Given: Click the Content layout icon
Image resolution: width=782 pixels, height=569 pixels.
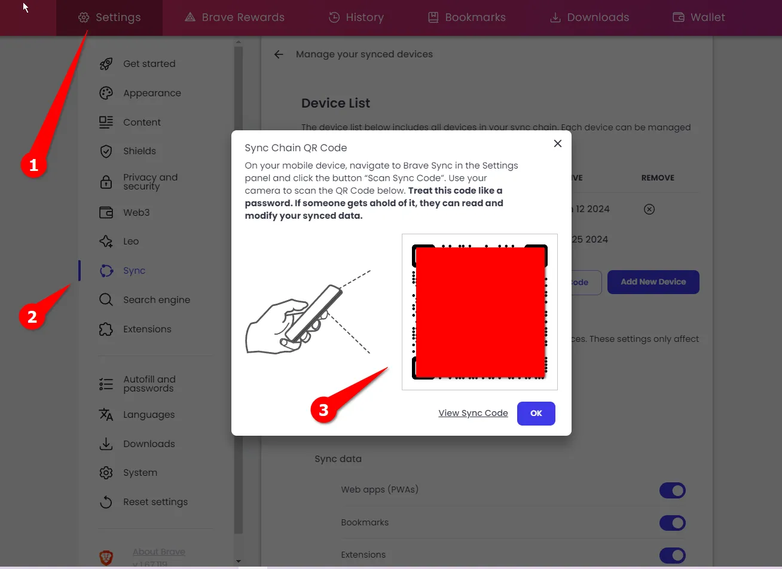Looking at the screenshot, I should click(x=106, y=122).
